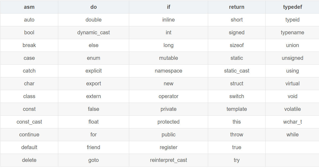
Task: Select the 'static_cast' keyword cell
Action: pos(237,71)
